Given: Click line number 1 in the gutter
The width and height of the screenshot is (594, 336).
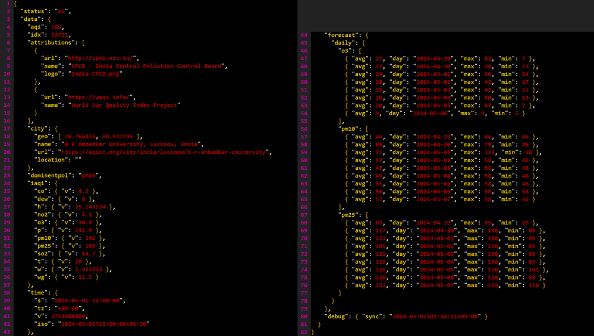Looking at the screenshot, I should (8, 4).
